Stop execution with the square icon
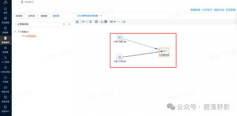Viewport: 237px width, 116px height. click(x=87, y=22)
